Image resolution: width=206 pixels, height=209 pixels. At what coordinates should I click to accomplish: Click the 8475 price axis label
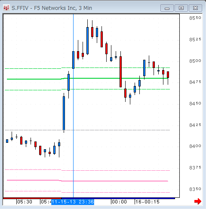[195, 82]
